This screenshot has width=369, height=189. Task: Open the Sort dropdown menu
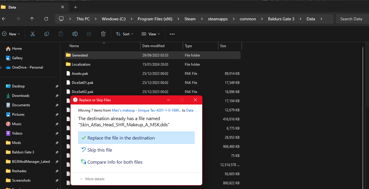tap(124, 34)
